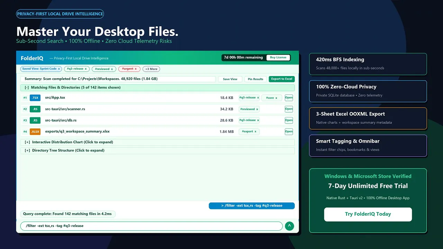Remove #q3-release tag from src/App.tsx row

coord(258,98)
